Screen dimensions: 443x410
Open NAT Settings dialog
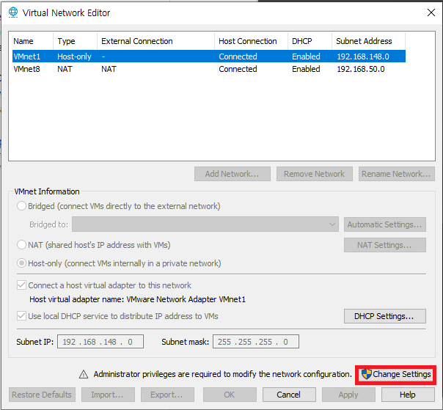385,245
